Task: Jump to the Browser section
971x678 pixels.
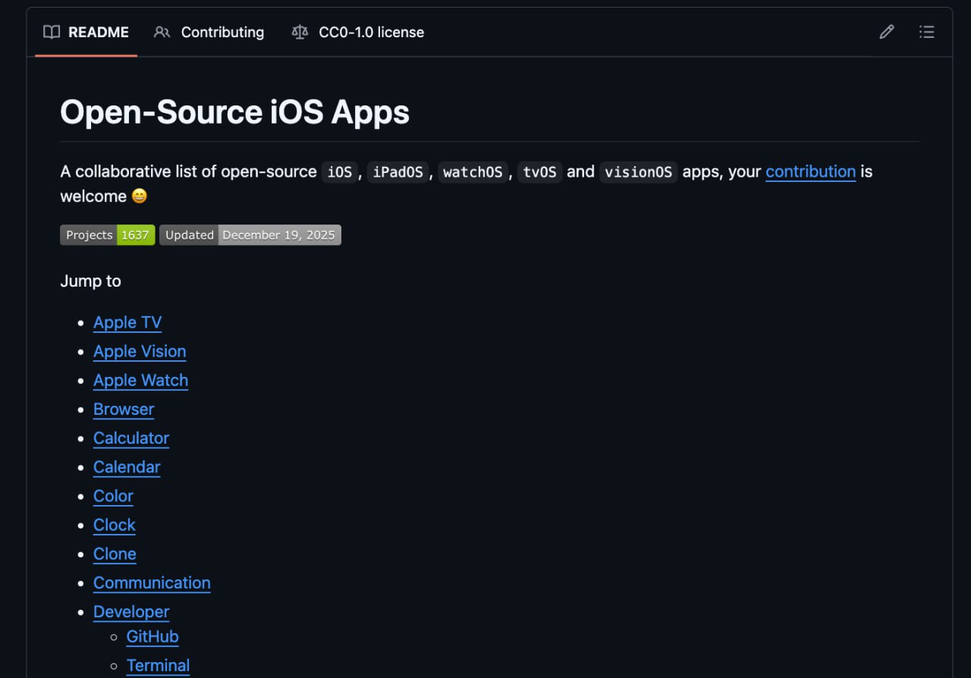Action: (x=123, y=409)
